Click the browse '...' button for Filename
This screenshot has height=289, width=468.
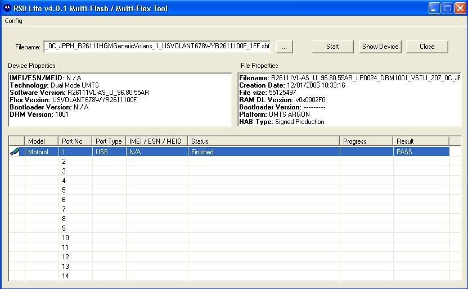pyautogui.click(x=285, y=47)
